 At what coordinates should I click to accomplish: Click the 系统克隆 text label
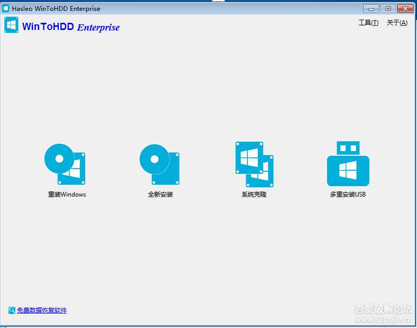click(254, 195)
